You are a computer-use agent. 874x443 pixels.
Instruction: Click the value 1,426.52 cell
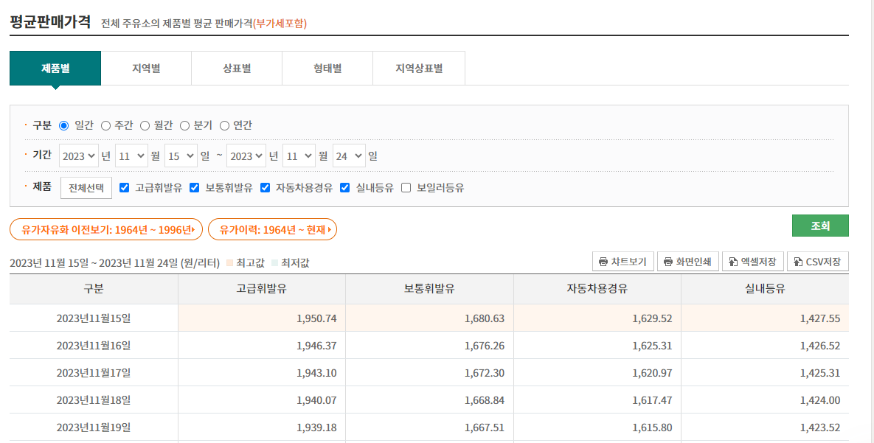[x=766, y=346]
